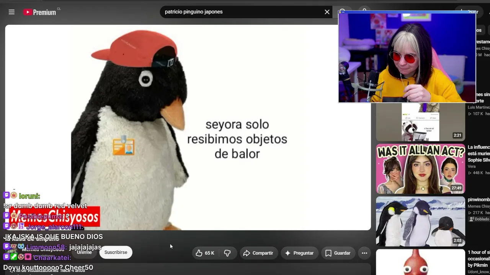The width and height of the screenshot is (490, 275).
Task: Open the red Pikmin video thumbnail
Action: coord(420,262)
